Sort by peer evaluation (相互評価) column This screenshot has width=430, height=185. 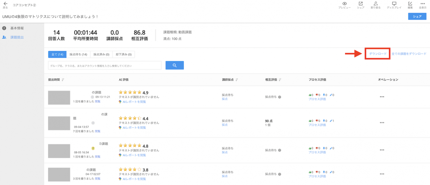pyautogui.click(x=279, y=80)
